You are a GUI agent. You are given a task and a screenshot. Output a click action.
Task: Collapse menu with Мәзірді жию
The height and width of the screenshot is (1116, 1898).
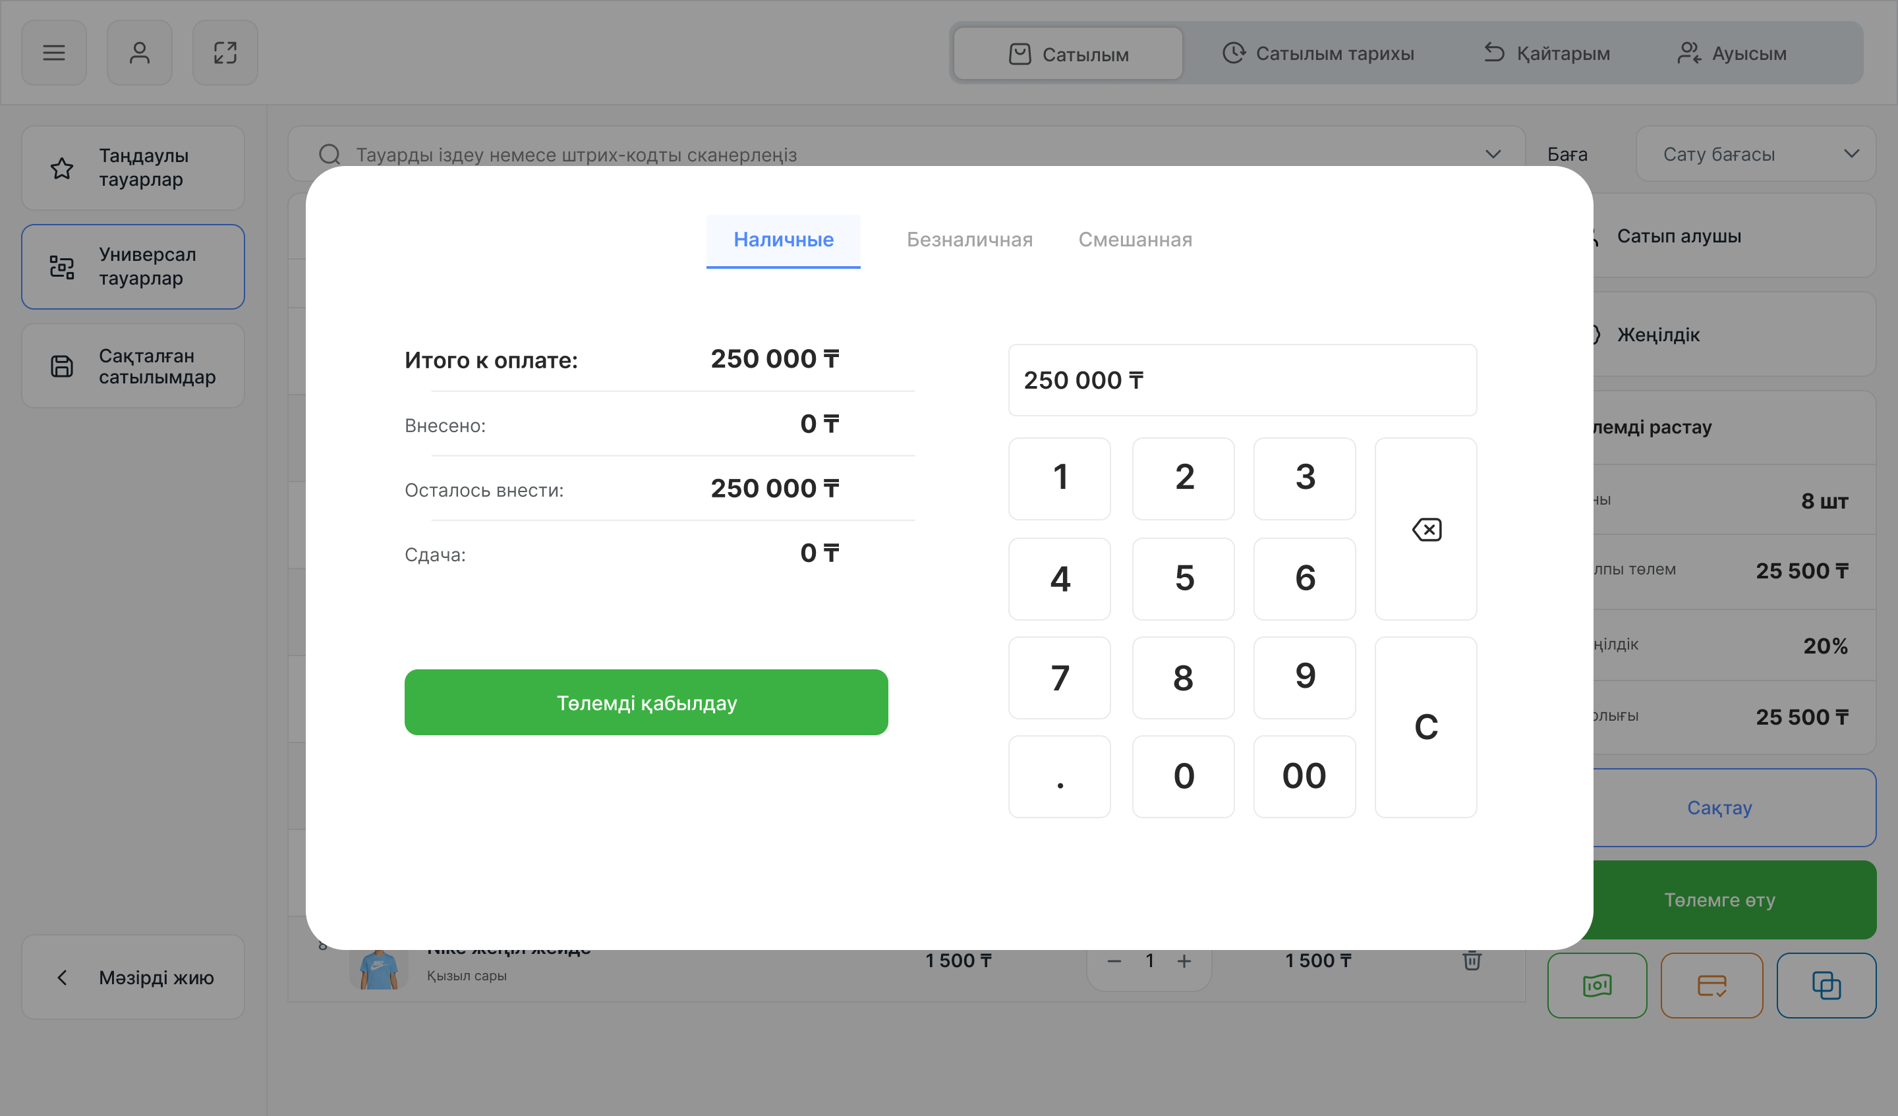click(x=133, y=978)
